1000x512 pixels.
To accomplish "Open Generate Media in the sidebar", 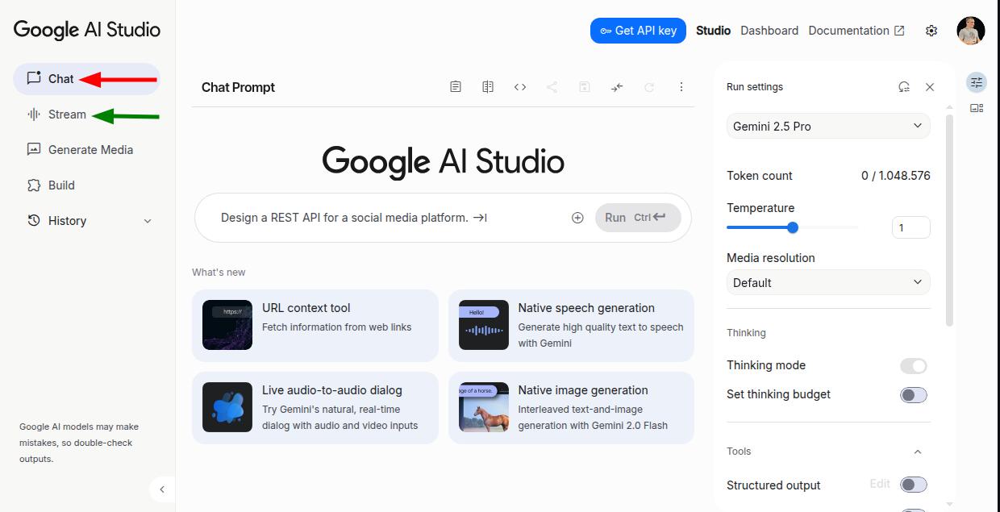I will pos(86,150).
